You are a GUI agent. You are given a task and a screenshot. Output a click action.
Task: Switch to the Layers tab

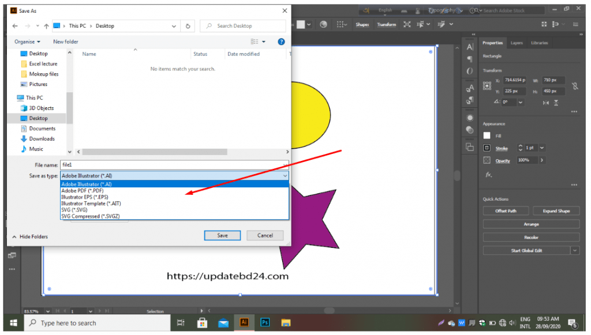click(x=517, y=43)
